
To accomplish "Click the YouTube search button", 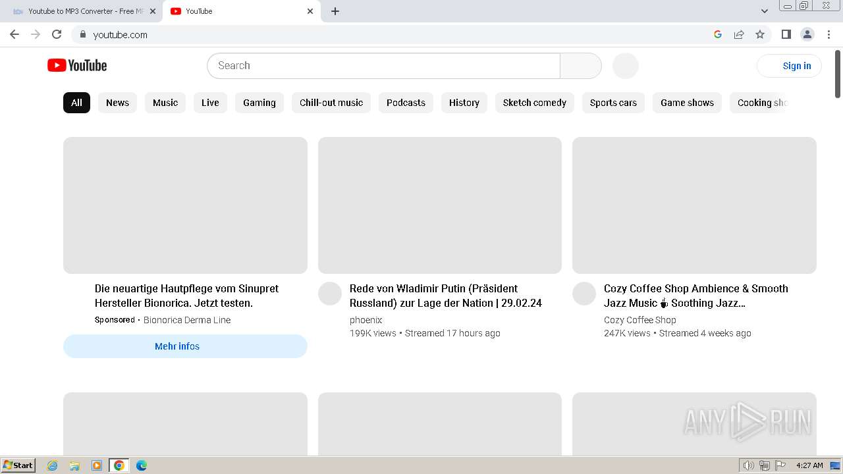I will coord(580,66).
